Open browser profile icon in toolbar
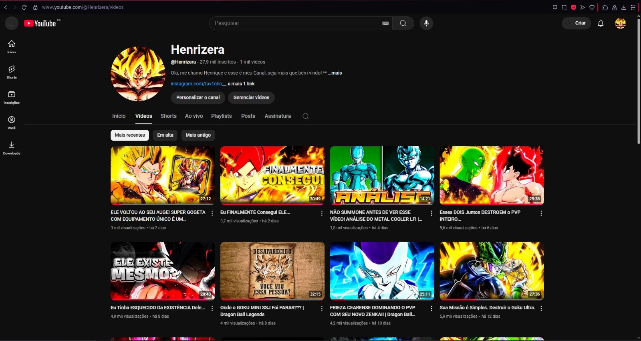 pyautogui.click(x=614, y=7)
